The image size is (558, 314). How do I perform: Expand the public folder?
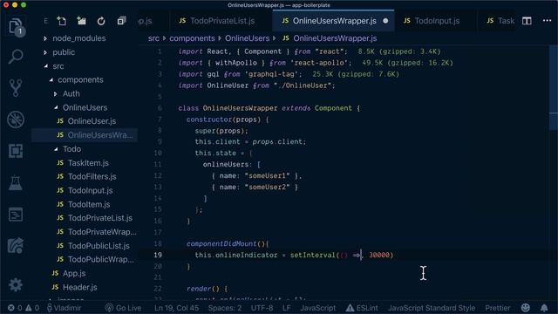pyautogui.click(x=45, y=52)
